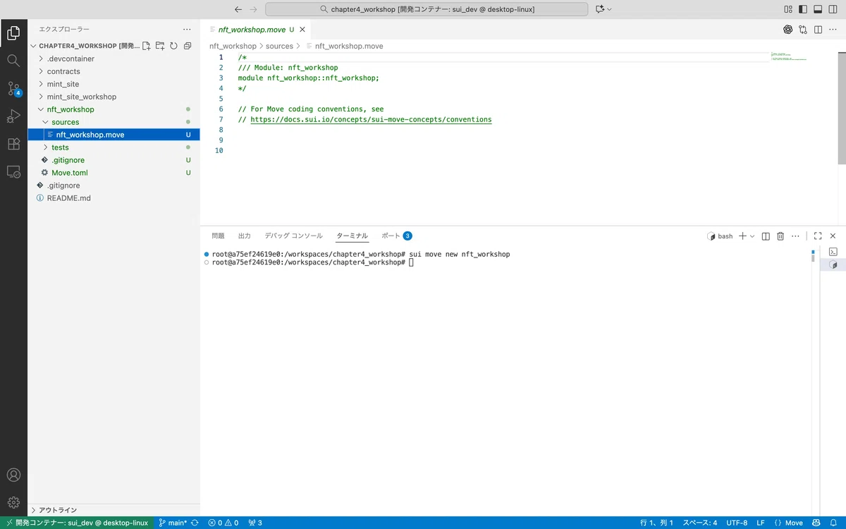
Task: Open the Run and Debug view
Action: [x=13, y=116]
